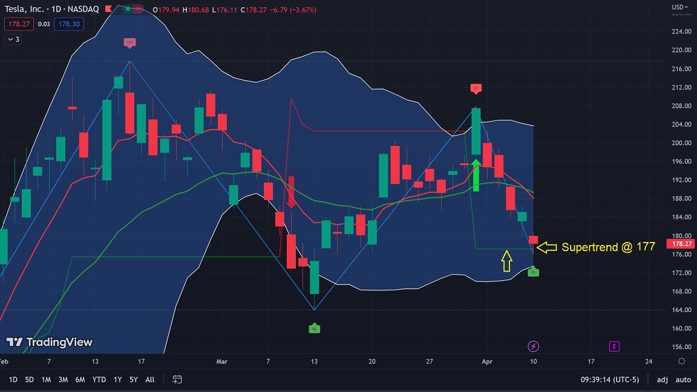The height and width of the screenshot is (392, 697).
Task: Select the All time range
Action: coord(150,379)
